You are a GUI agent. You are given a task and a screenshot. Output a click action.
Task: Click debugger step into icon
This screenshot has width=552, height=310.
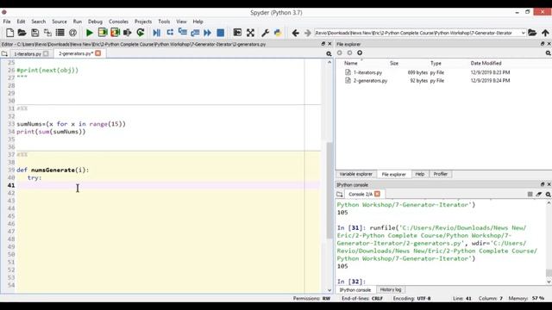click(182, 33)
